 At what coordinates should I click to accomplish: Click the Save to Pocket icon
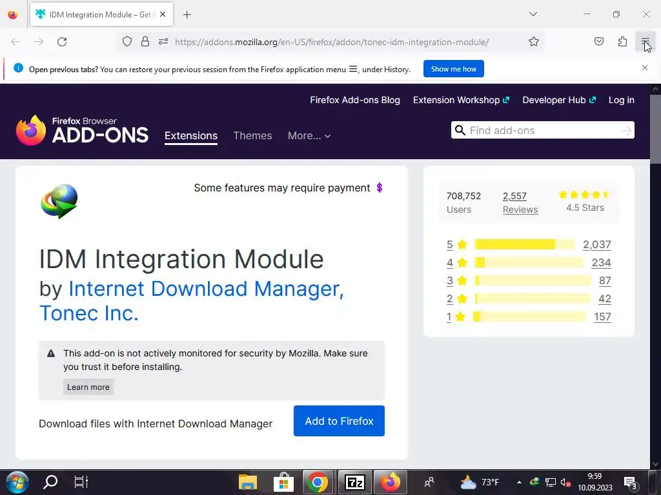(x=599, y=42)
